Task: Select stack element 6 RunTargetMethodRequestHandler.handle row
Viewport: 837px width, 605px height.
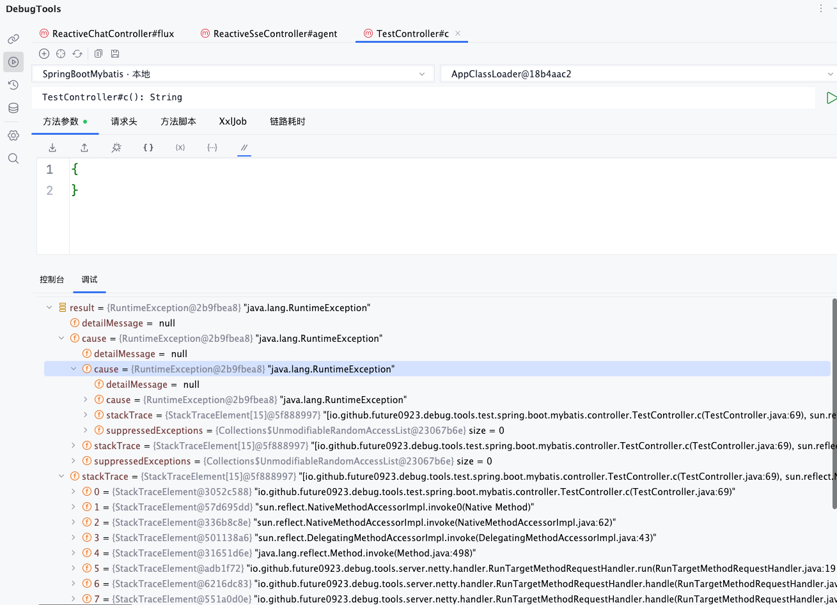Action: coord(437,584)
